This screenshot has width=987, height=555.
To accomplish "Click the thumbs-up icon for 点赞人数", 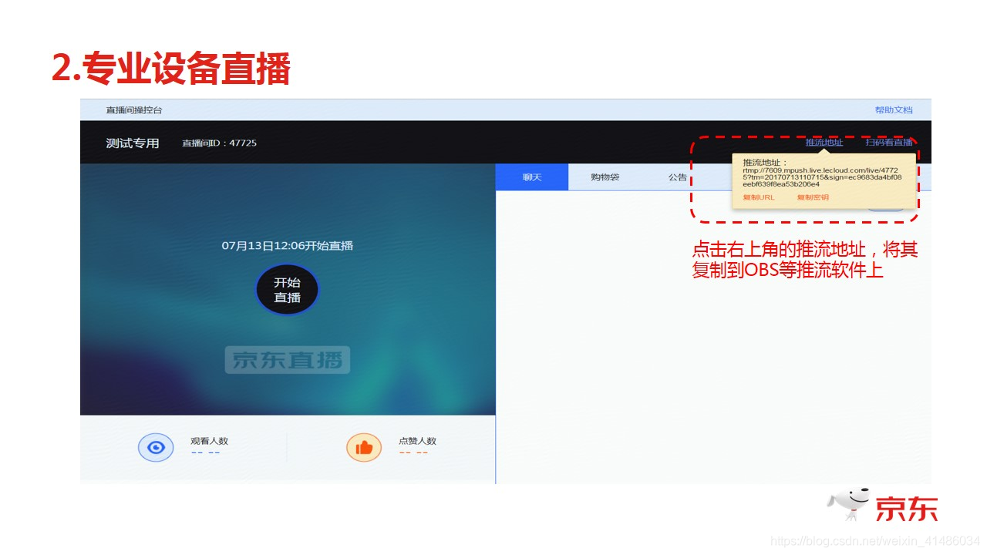I will pos(364,447).
